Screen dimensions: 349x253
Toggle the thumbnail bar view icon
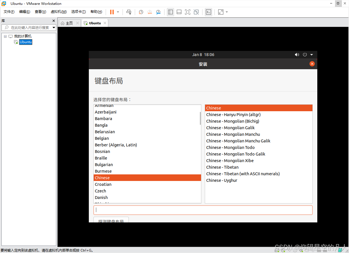(179, 12)
